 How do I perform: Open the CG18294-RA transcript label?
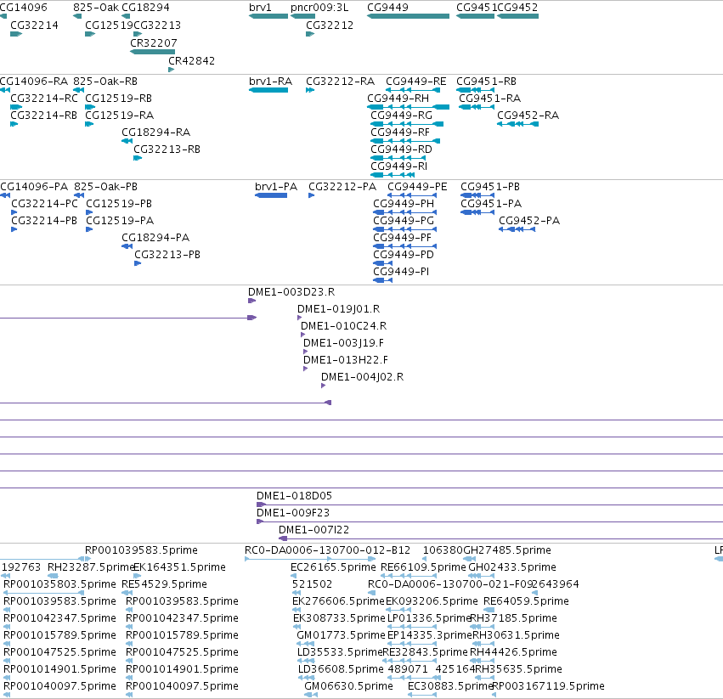coord(155,132)
